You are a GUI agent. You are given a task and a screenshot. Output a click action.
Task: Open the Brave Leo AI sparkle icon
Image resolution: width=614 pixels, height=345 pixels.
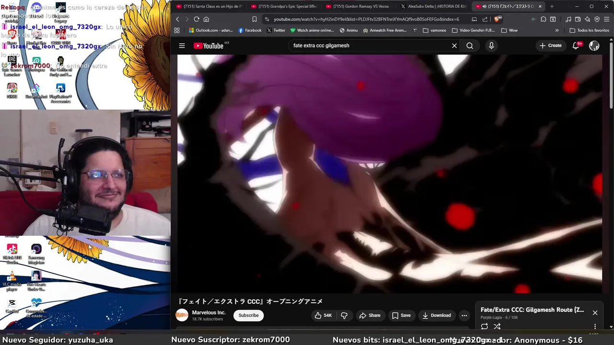(587, 19)
